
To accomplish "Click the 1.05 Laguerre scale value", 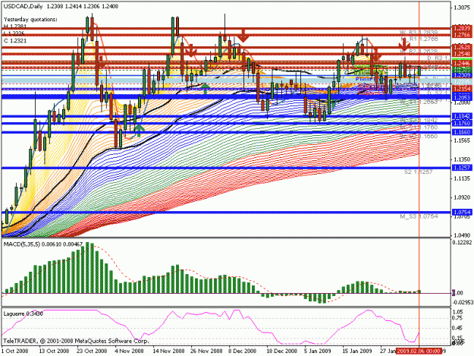I will coord(459,311).
